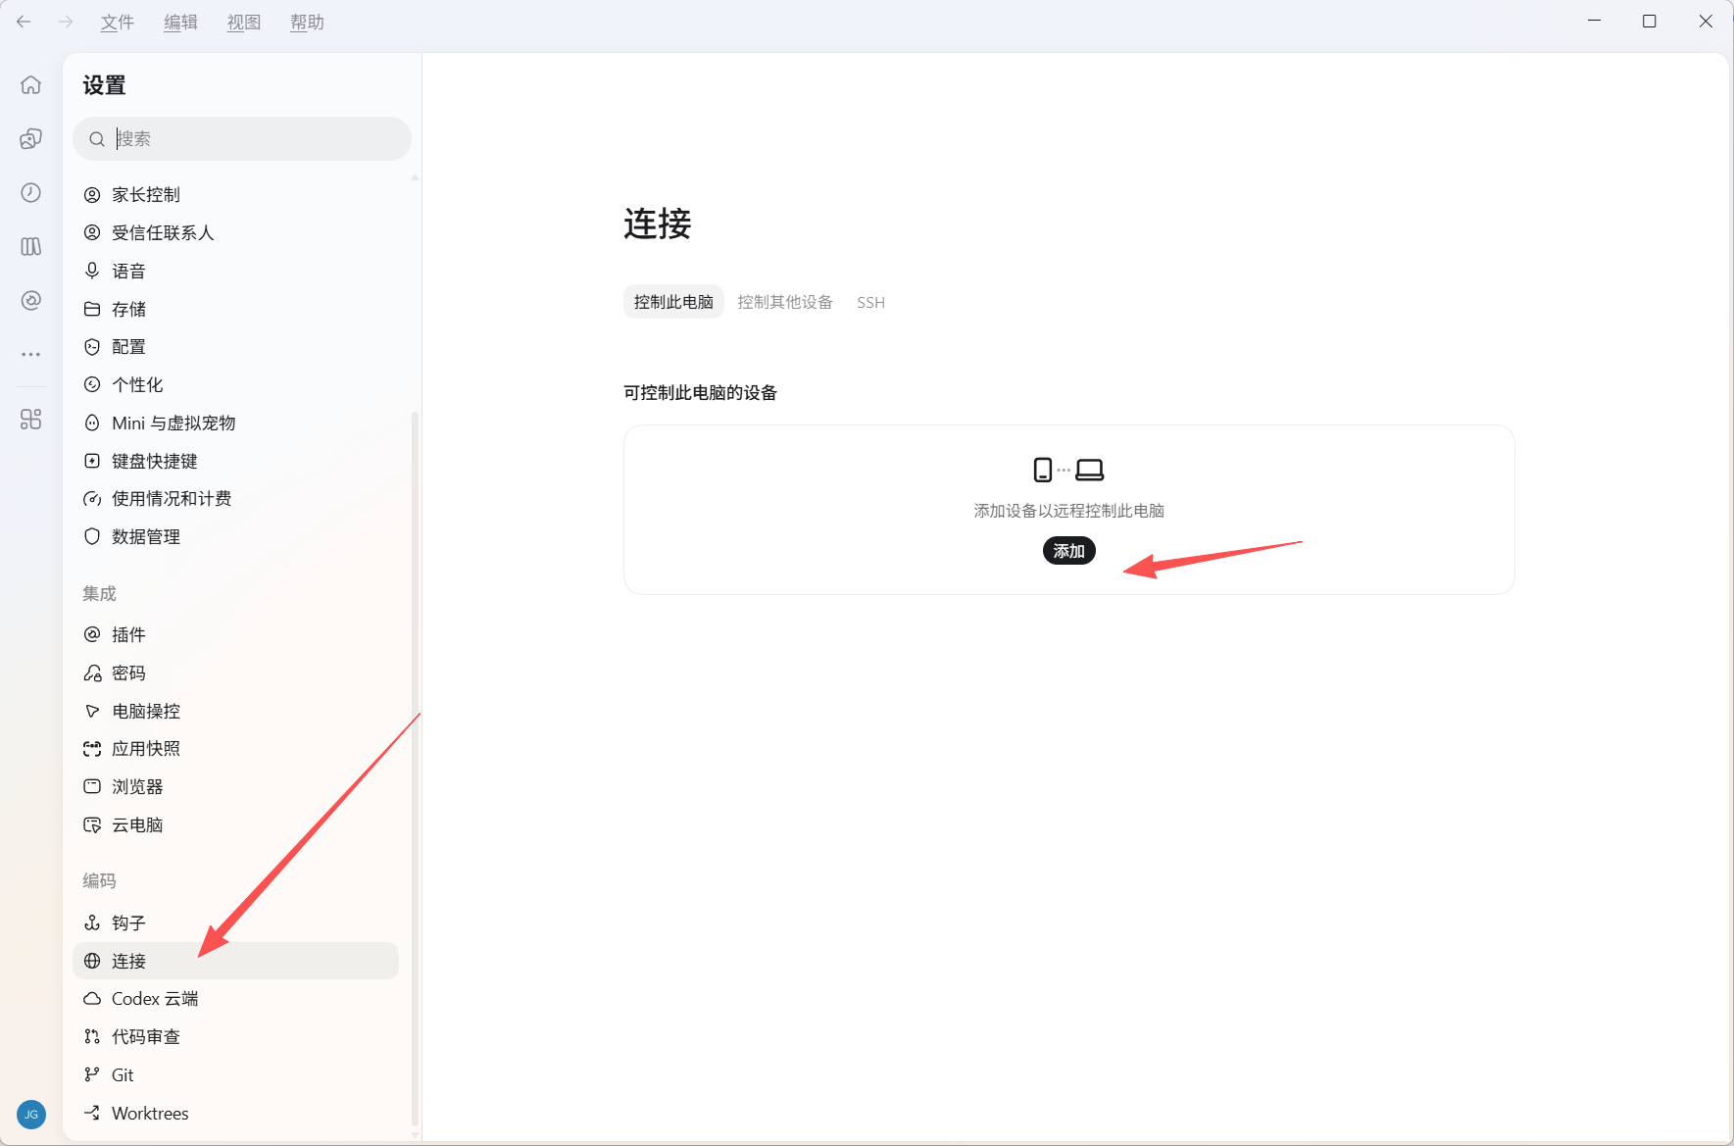
Task: Open 视图 menu
Action: [x=244, y=22]
